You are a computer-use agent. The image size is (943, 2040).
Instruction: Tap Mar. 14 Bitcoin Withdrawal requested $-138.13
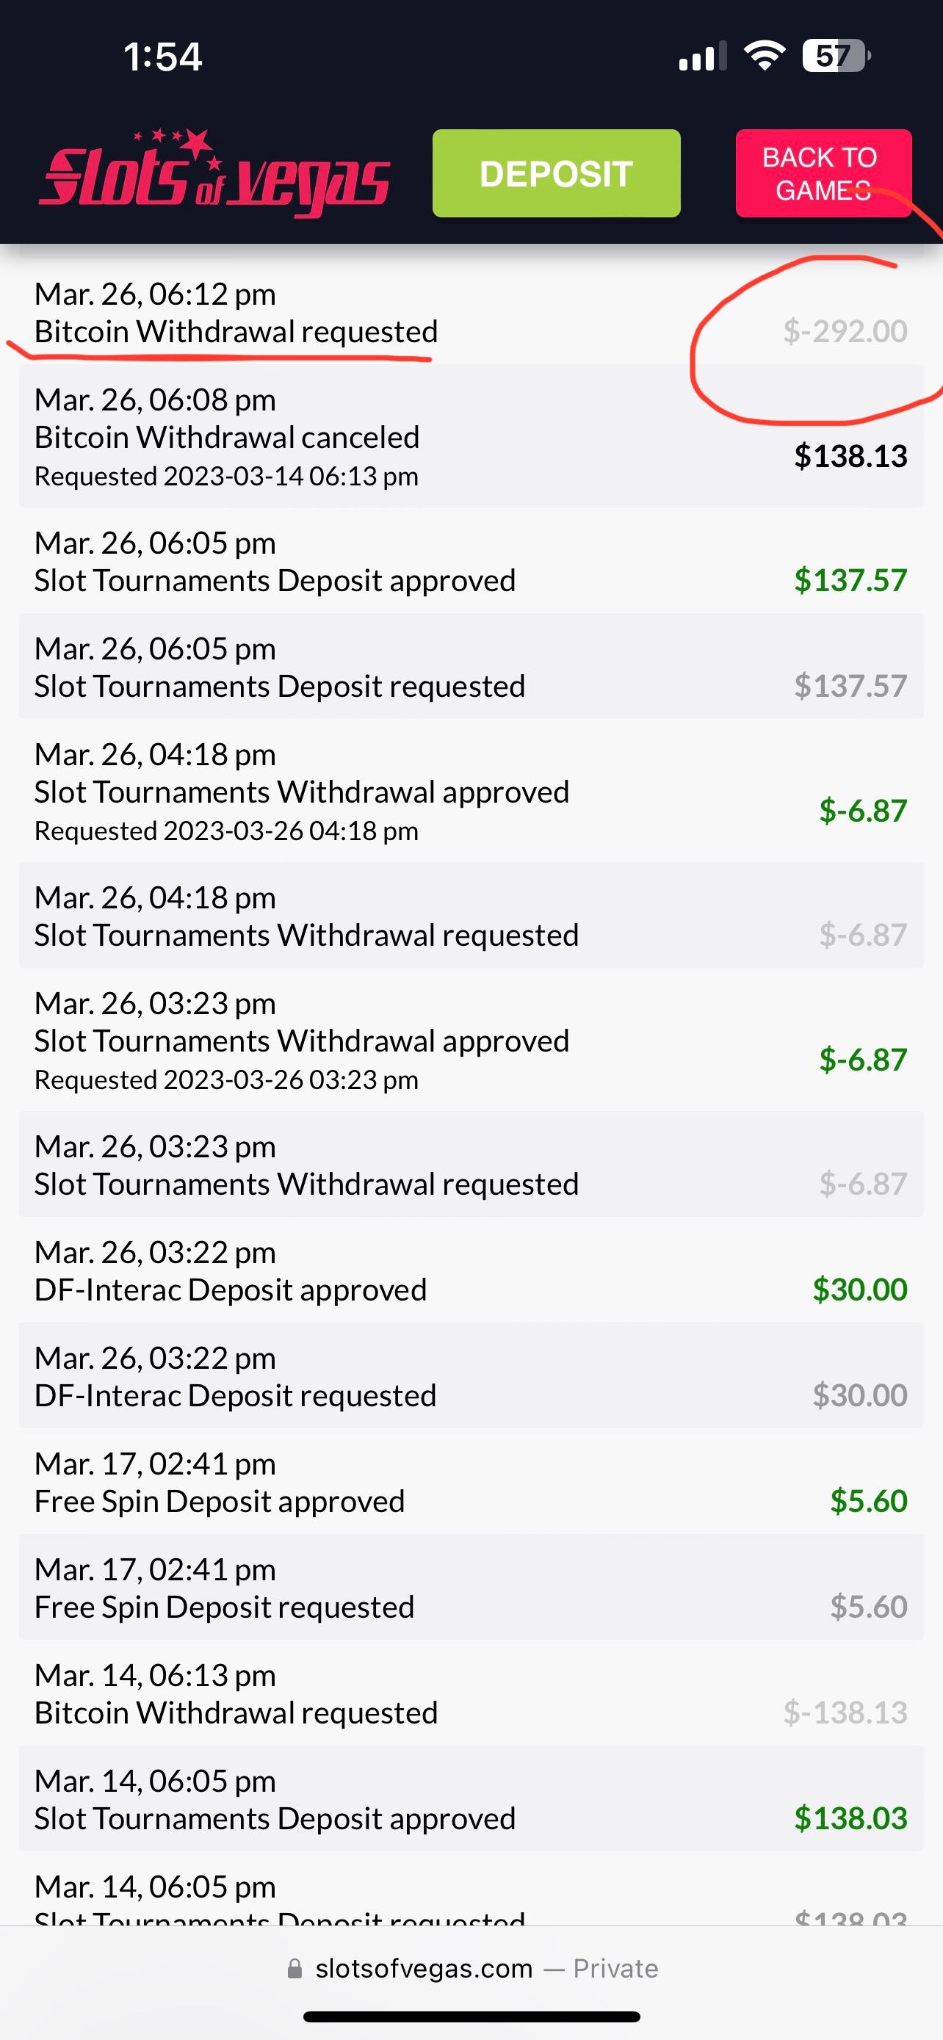coord(471,1694)
